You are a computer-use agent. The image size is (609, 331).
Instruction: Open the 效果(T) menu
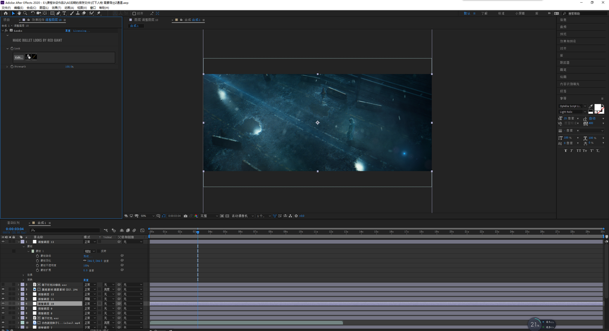56,8
